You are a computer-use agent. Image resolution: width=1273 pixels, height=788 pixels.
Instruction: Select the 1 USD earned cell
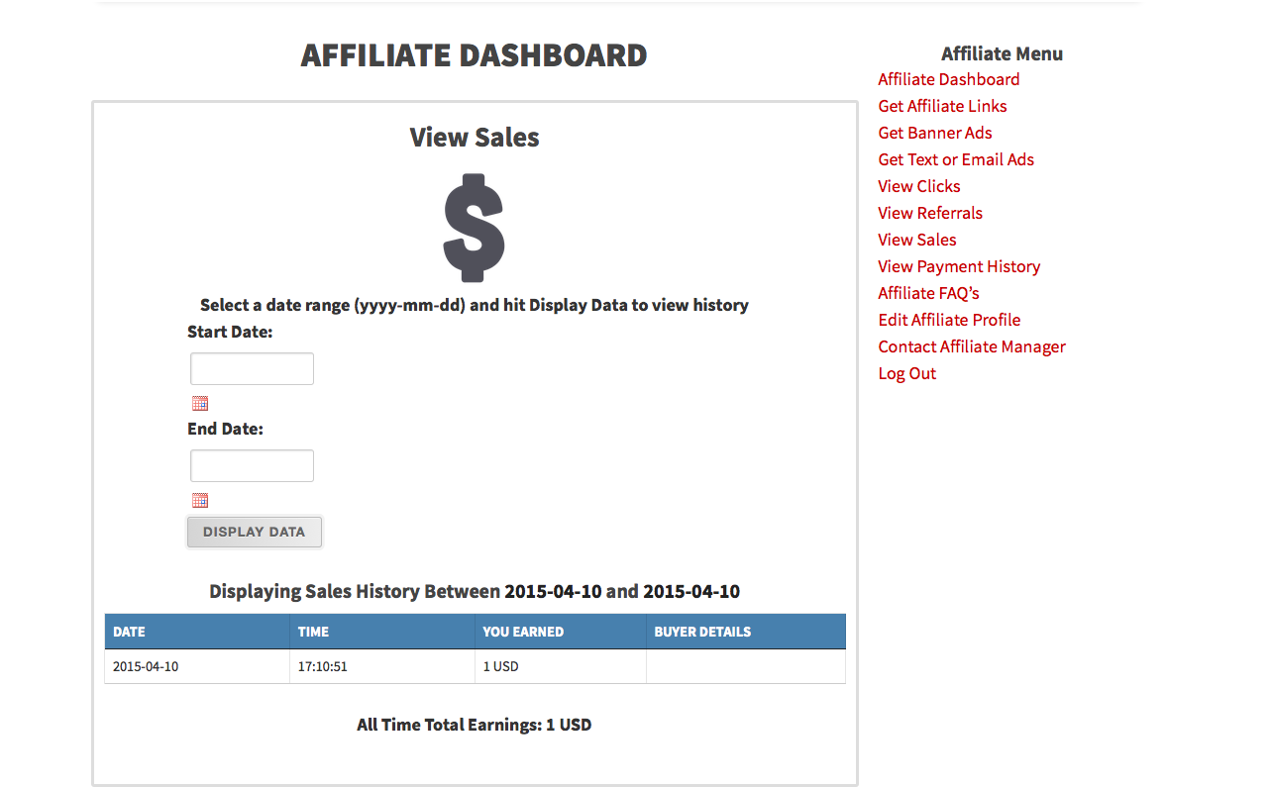point(561,666)
